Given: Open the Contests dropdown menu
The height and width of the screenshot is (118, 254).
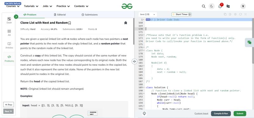Looking at the screenshot, I should [x=81, y=6].
